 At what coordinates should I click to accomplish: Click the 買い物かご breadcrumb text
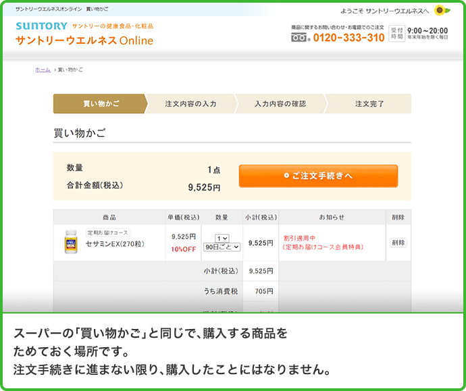[70, 69]
